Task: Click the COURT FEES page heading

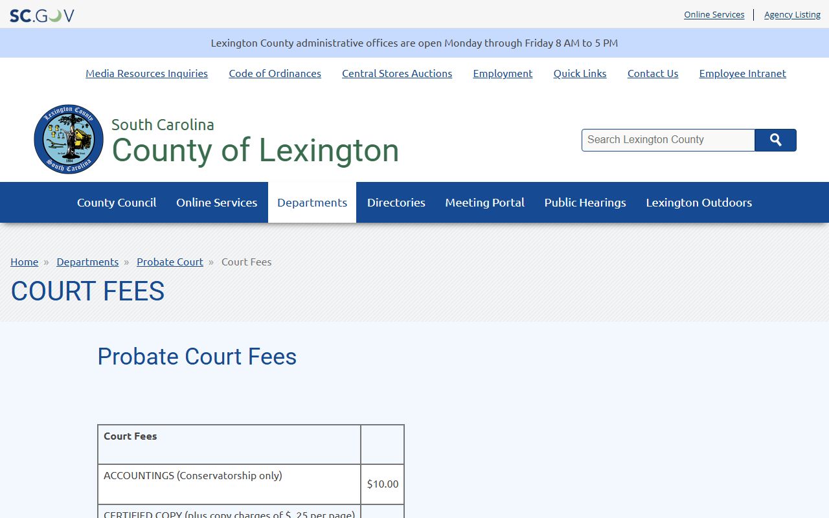Action: pos(87,291)
